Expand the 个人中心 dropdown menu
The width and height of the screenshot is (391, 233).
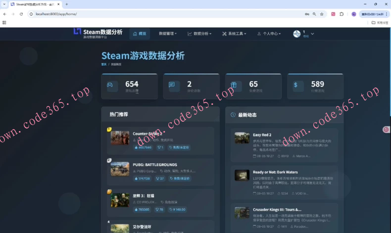pyautogui.click(x=269, y=34)
